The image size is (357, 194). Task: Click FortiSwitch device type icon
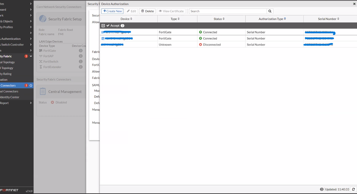[x=41, y=62]
